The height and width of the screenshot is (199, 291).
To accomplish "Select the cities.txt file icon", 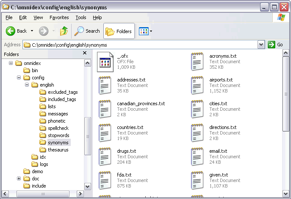I will point(197,109).
